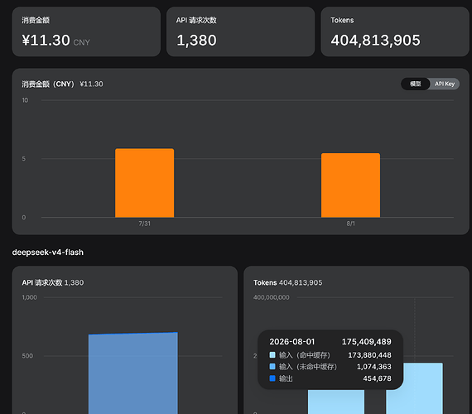Switch chart grouping to API Key
The height and width of the screenshot is (414, 472).
pos(445,84)
